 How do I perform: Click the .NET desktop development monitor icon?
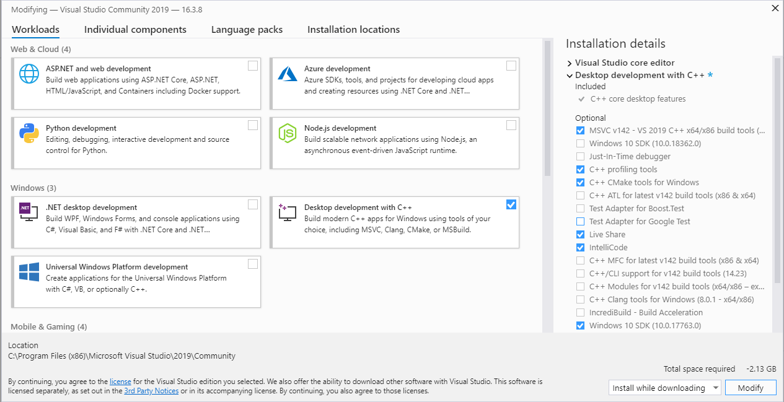[29, 212]
